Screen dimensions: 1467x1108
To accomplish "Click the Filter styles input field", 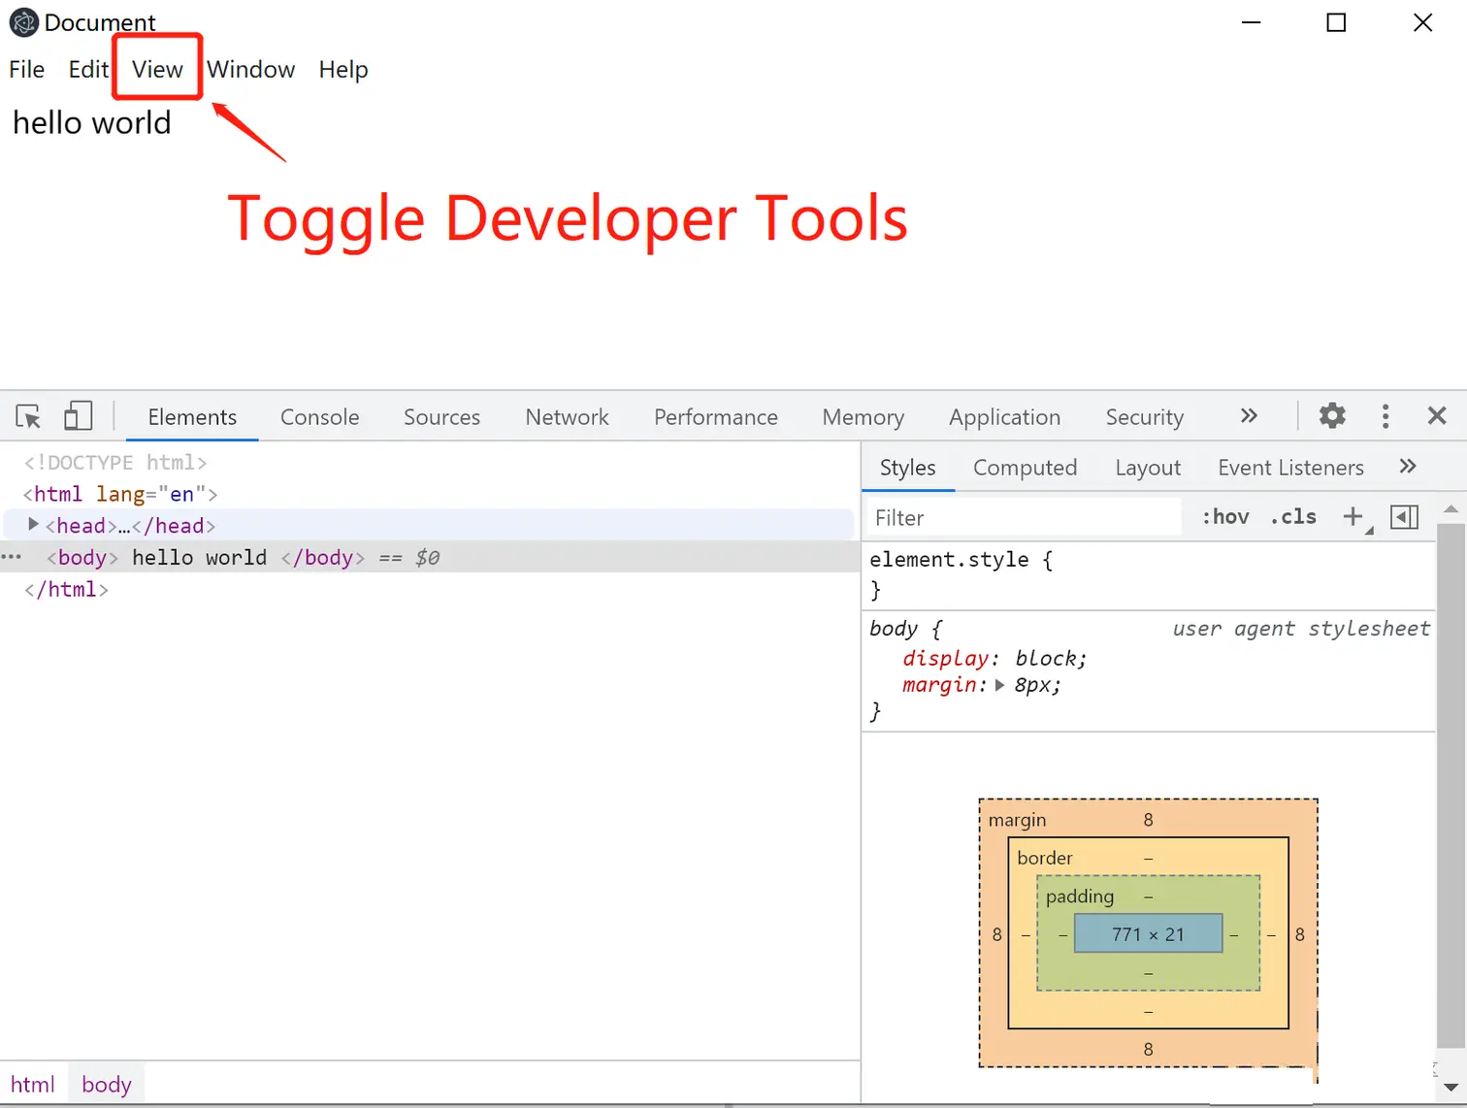I will point(1024,517).
